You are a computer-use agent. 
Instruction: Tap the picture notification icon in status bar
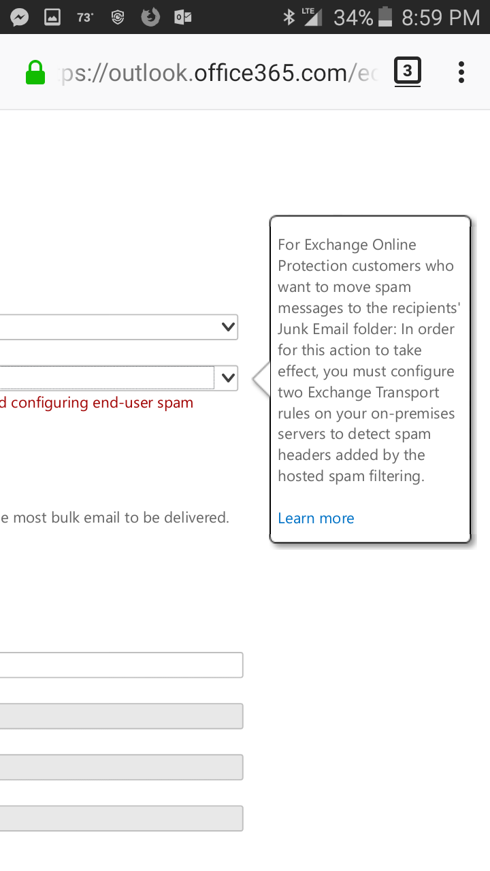[x=52, y=17]
